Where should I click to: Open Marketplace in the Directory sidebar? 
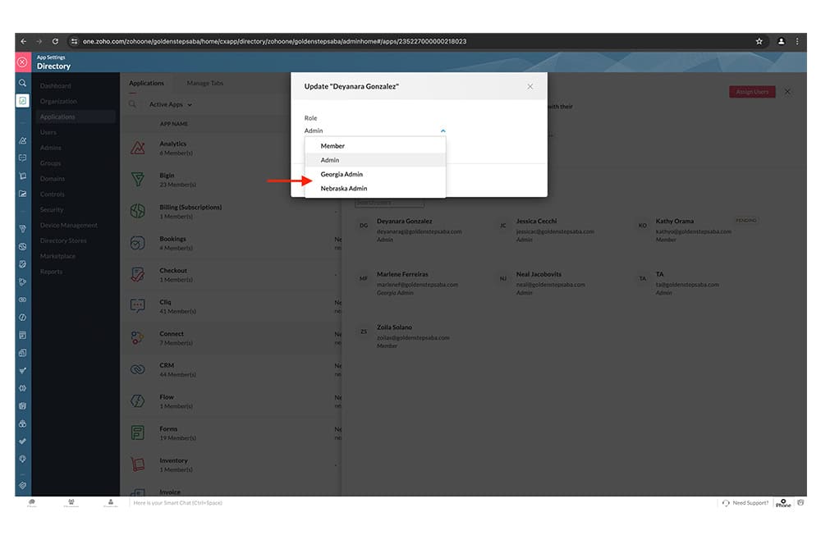(57, 256)
